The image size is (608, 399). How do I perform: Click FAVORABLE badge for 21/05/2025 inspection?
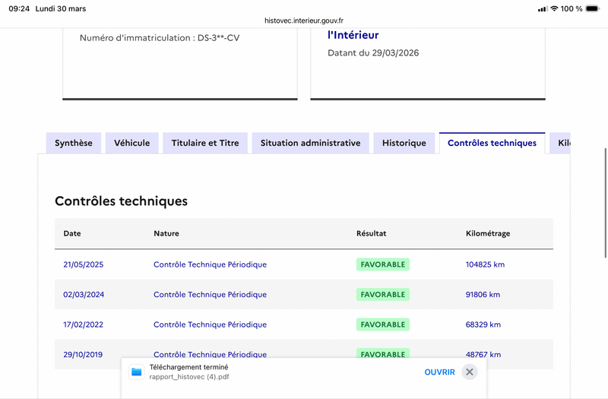(383, 264)
